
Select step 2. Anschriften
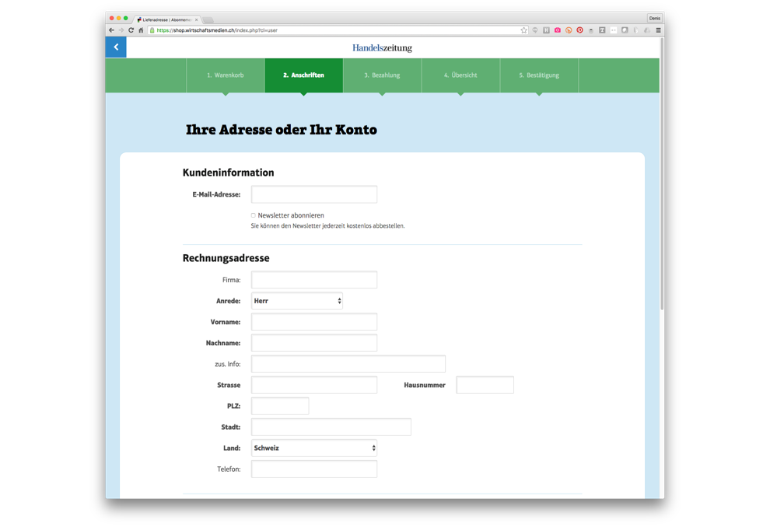304,75
